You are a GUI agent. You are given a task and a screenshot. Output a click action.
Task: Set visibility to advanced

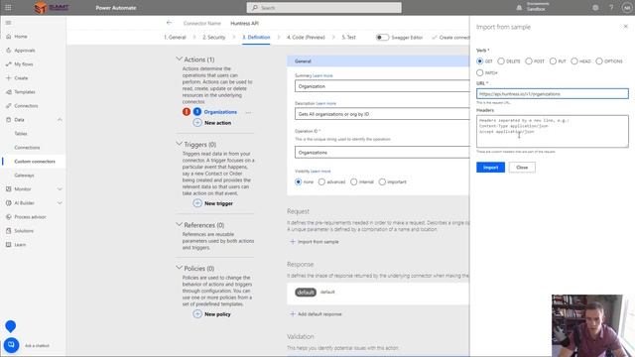pos(321,181)
